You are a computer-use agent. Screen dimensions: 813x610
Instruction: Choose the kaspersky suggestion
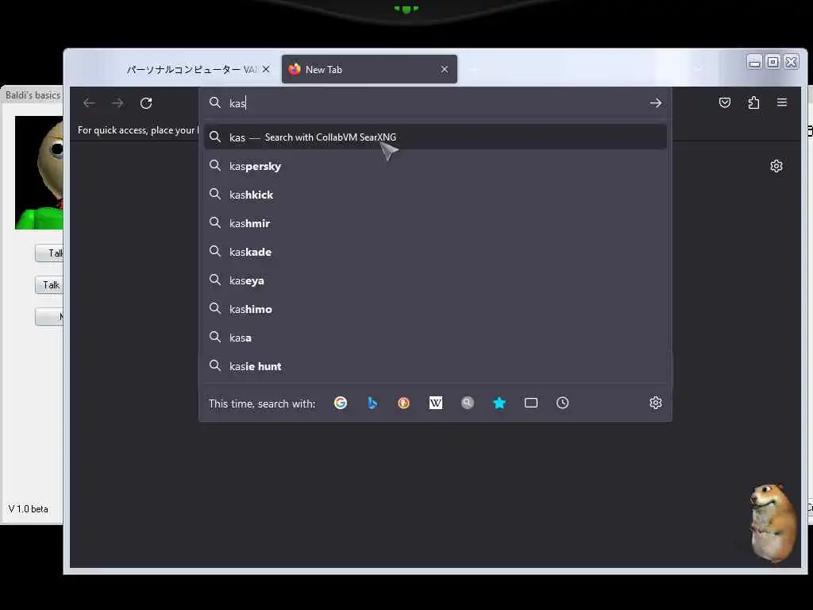pyautogui.click(x=436, y=166)
